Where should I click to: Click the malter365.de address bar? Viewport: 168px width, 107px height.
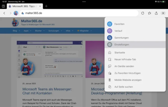[x=79, y=13]
